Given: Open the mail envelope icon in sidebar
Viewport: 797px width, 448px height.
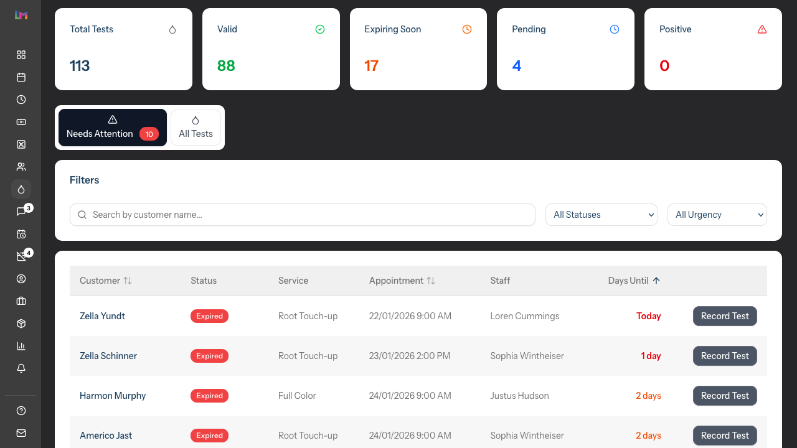Looking at the screenshot, I should tap(21, 433).
